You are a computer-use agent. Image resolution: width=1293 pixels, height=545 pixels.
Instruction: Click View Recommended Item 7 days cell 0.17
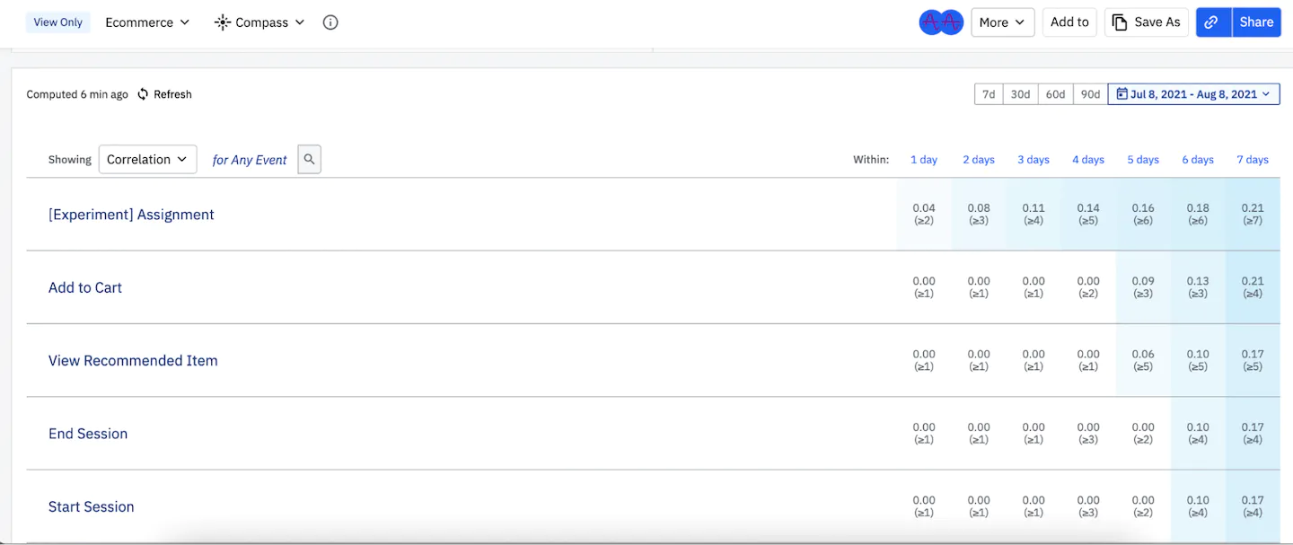(x=1253, y=361)
